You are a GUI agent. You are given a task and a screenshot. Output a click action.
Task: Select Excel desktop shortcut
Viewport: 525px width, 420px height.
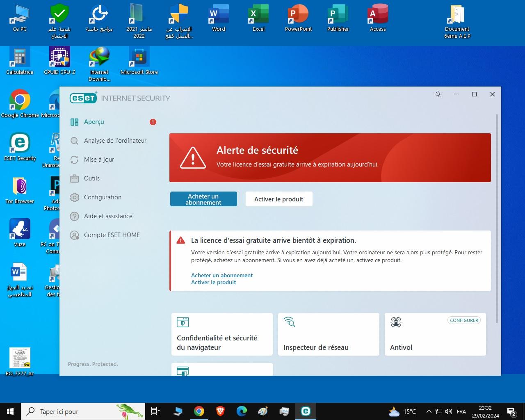point(258,18)
